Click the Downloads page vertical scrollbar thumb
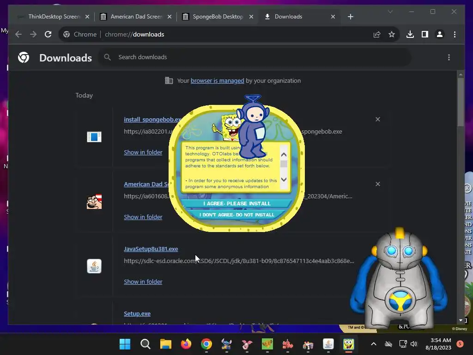Viewport: 473px width, 355px height. pos(461,102)
